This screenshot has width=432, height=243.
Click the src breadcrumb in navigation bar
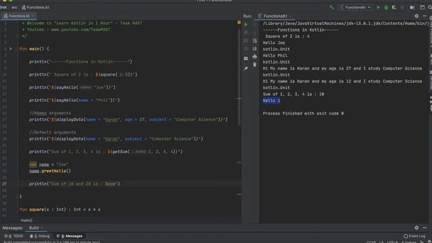(14, 7)
